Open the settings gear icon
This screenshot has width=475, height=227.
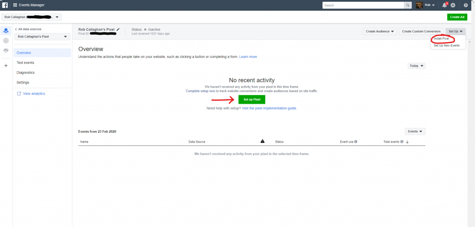click(x=453, y=5)
